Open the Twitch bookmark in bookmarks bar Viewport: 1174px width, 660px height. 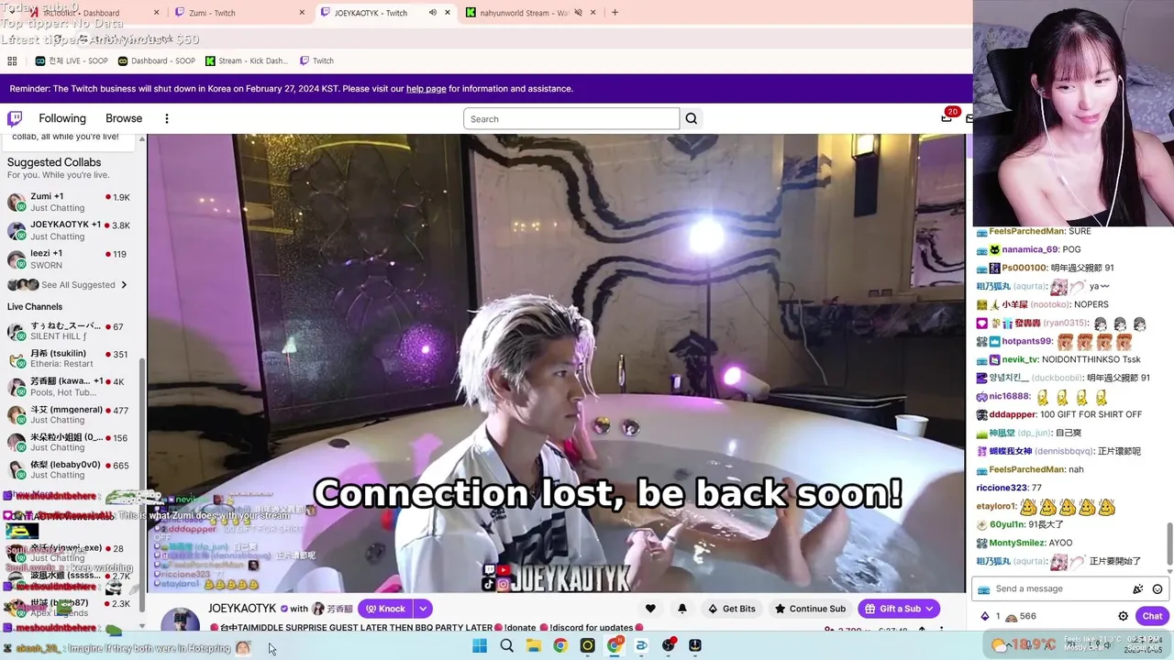click(x=317, y=61)
